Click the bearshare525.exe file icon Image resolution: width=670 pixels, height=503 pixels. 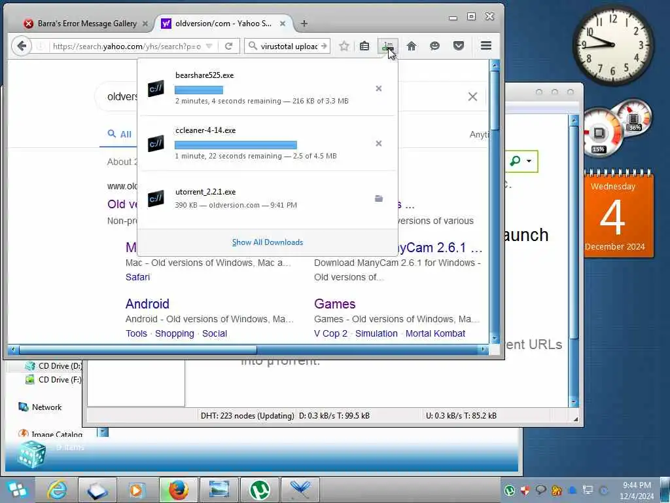[156, 88]
